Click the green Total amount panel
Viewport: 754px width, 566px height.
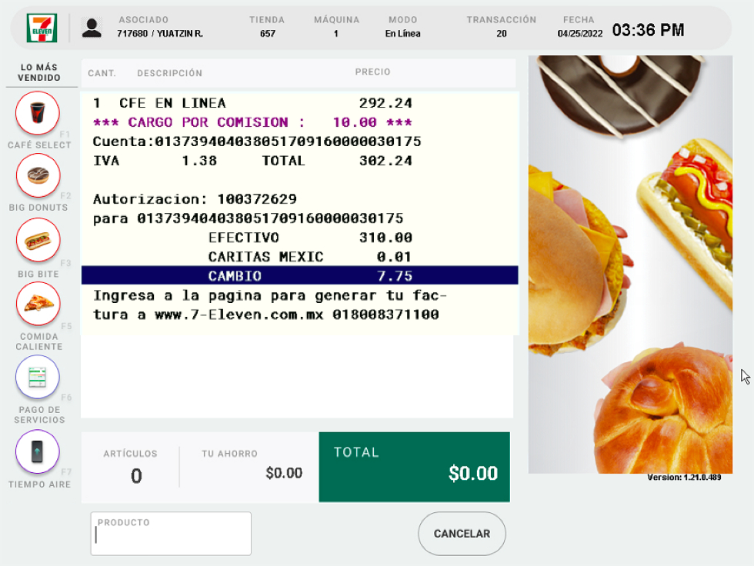pos(414,467)
